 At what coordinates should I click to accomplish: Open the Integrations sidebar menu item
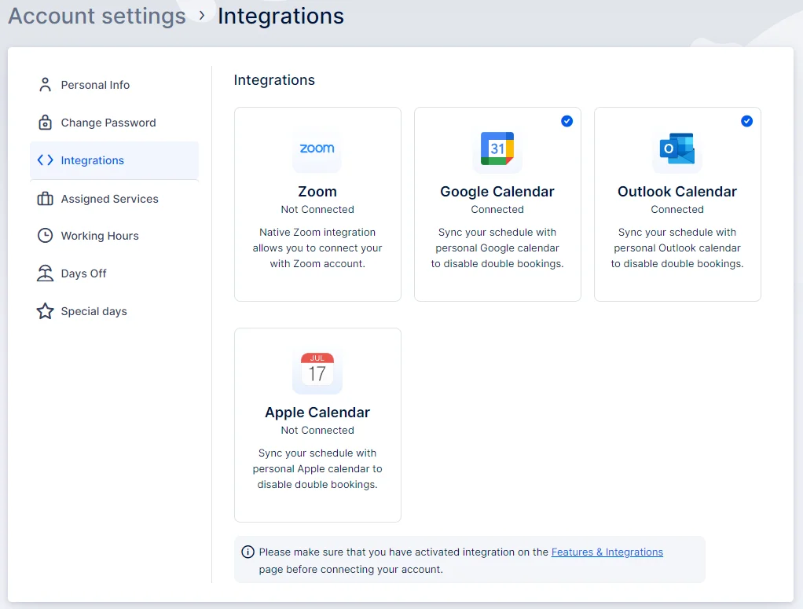[93, 160]
